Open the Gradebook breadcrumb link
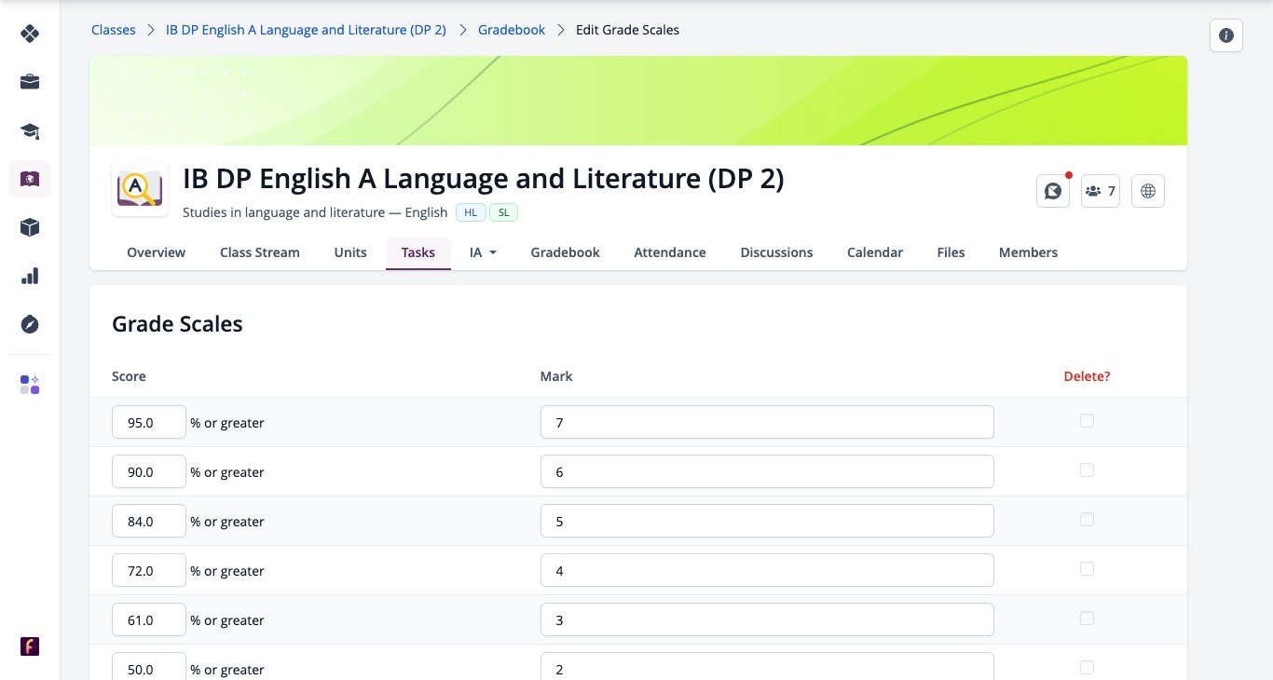The height and width of the screenshot is (680, 1273). 512,30
